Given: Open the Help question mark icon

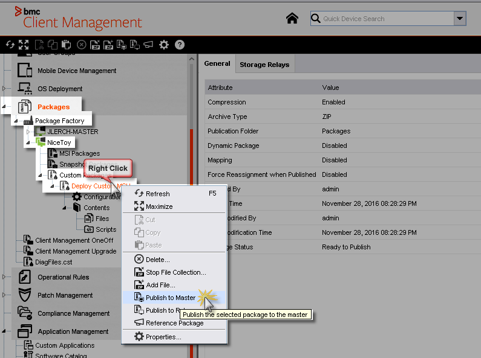Looking at the screenshot, I should tap(180, 45).
